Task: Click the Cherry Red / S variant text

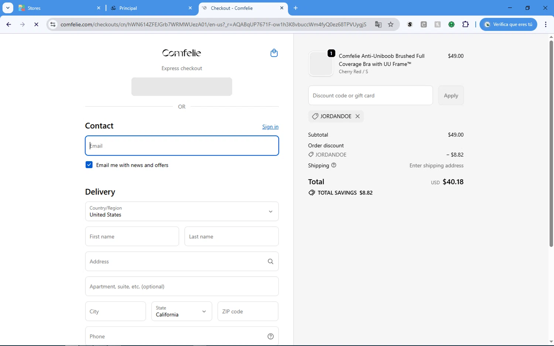Action: pos(353,72)
